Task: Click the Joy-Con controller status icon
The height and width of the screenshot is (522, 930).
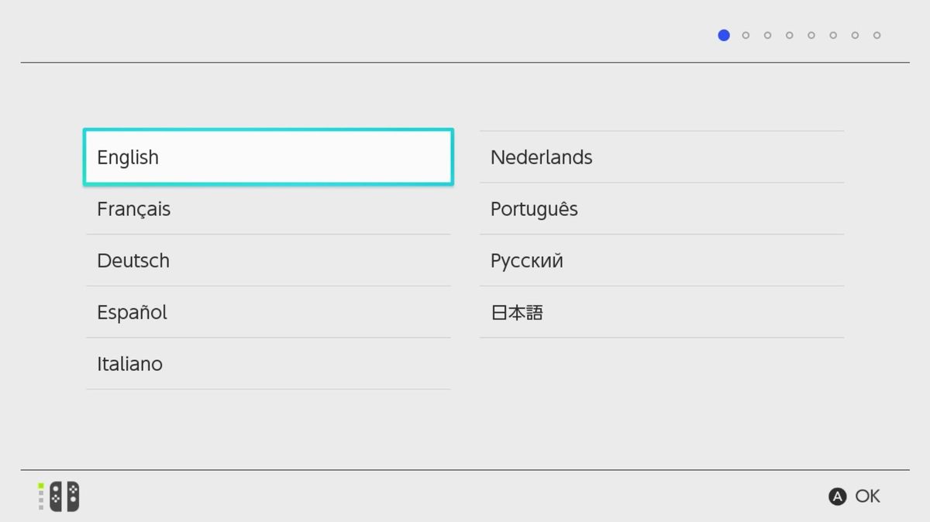Action: tap(65, 496)
